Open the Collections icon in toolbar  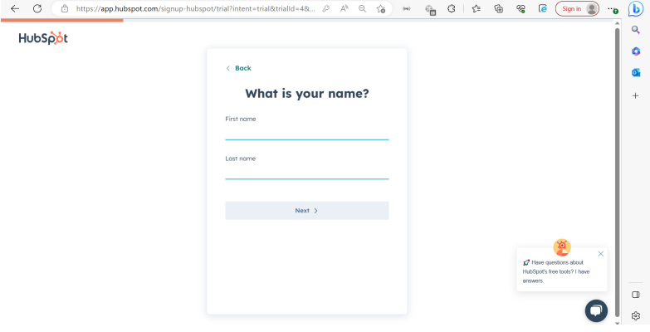(498, 8)
